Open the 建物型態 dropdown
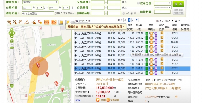205x103 pixels. 40,2
